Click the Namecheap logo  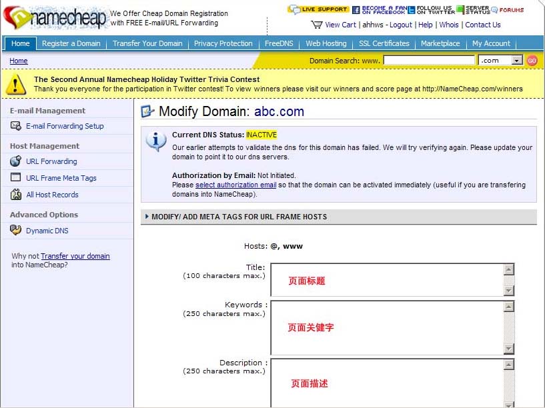[x=55, y=18]
